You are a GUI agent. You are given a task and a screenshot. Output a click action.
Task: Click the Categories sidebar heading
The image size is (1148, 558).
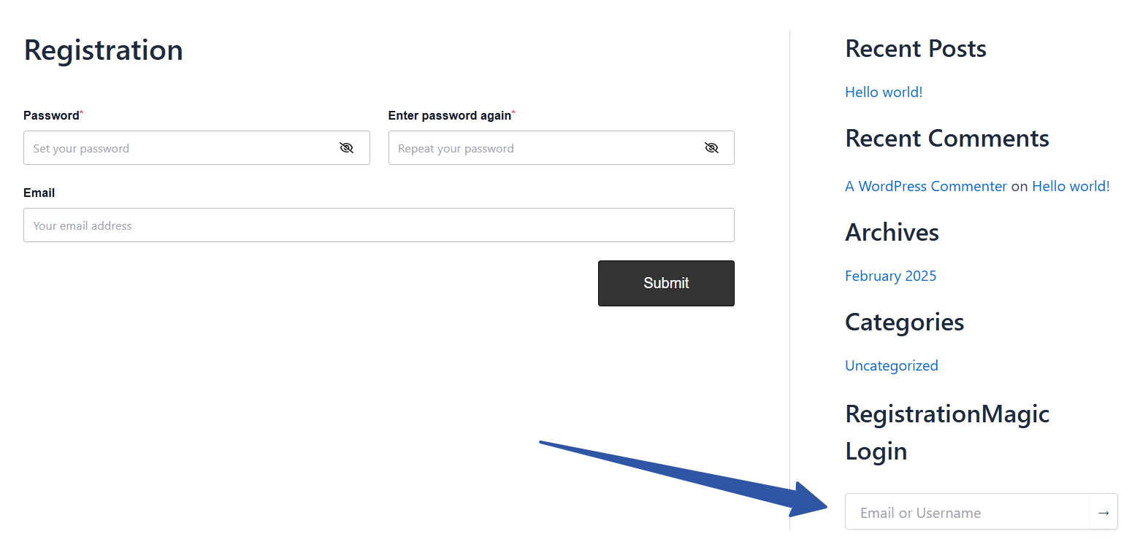pos(904,322)
